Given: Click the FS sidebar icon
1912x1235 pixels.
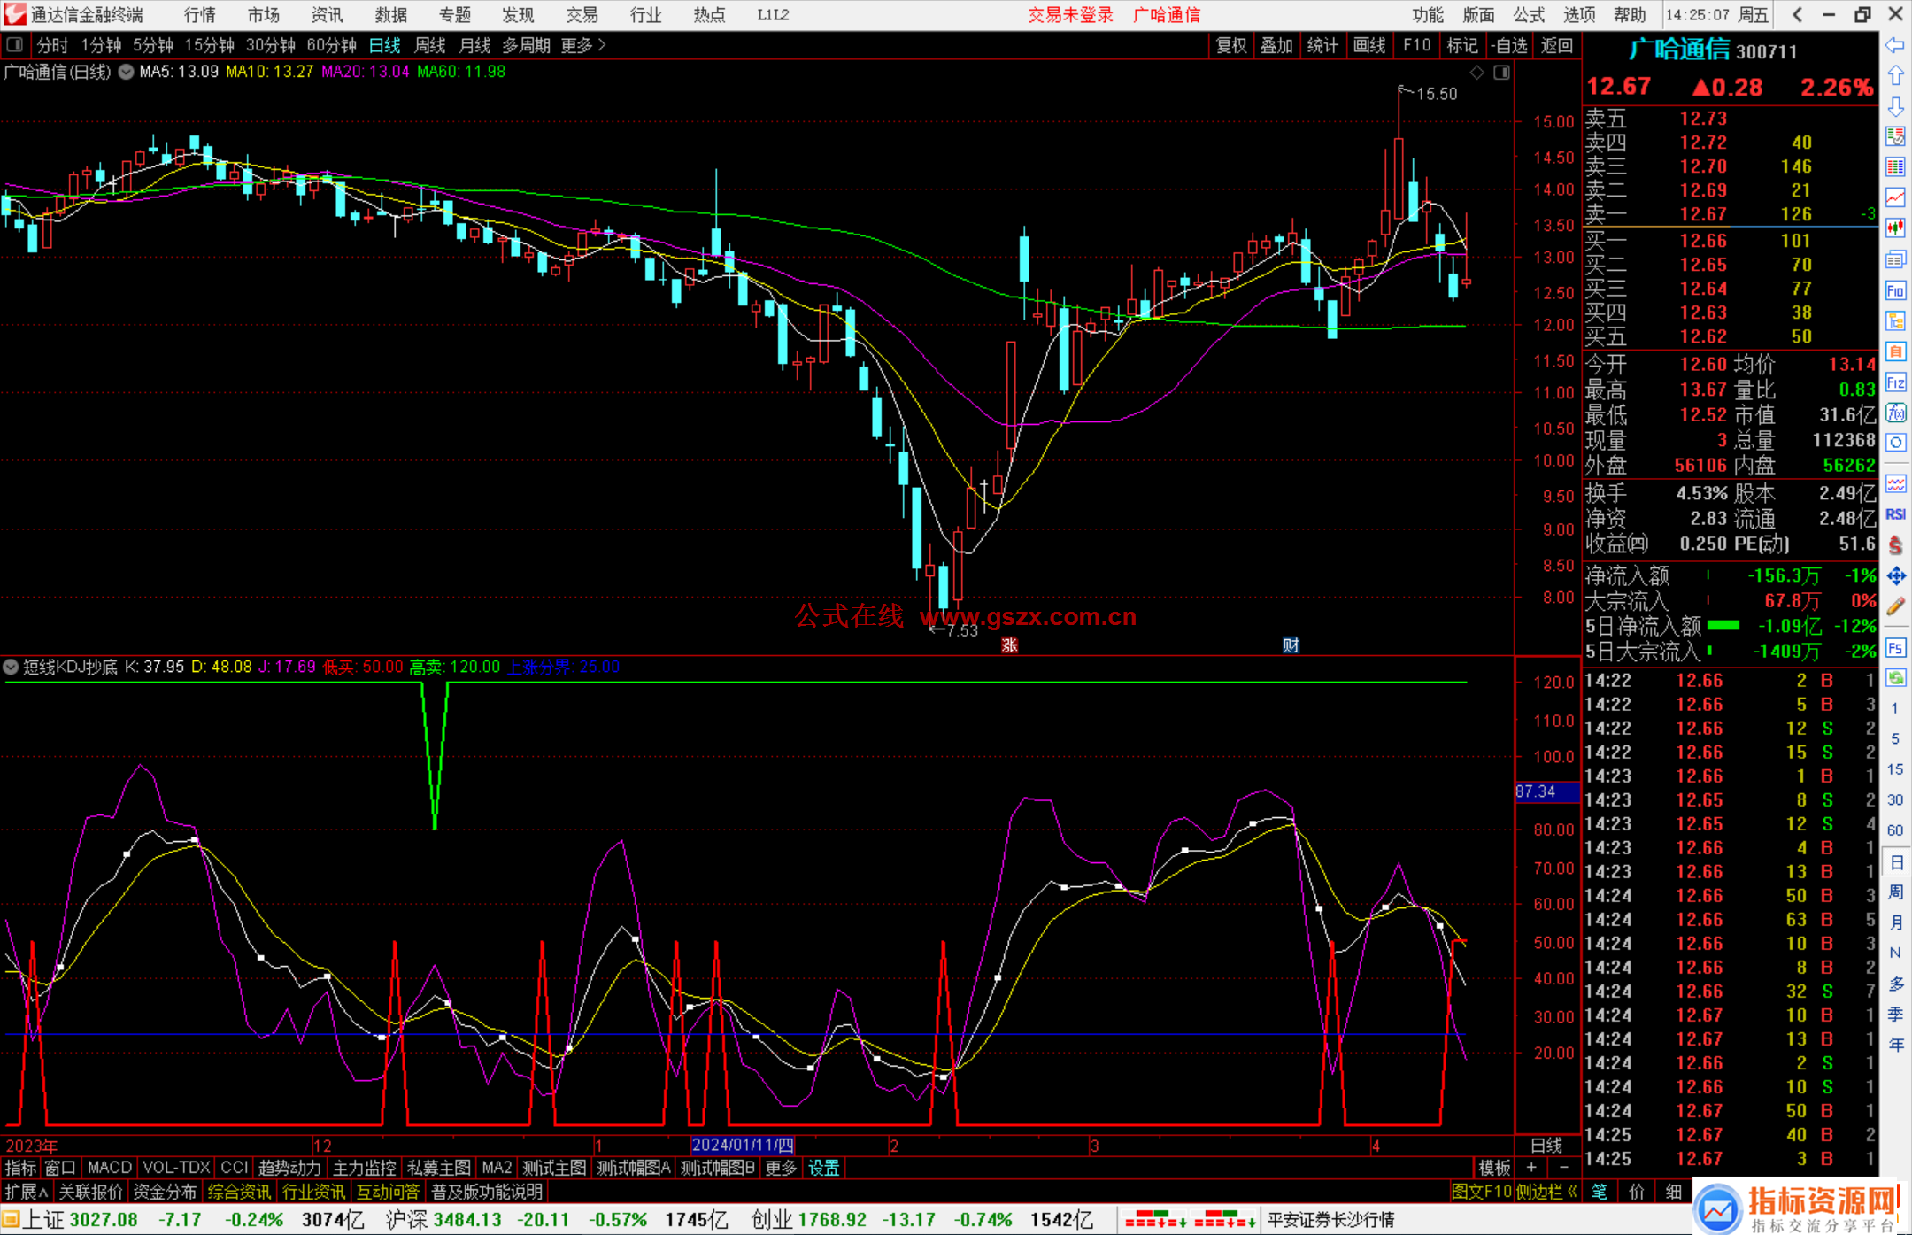Looking at the screenshot, I should (x=1895, y=648).
